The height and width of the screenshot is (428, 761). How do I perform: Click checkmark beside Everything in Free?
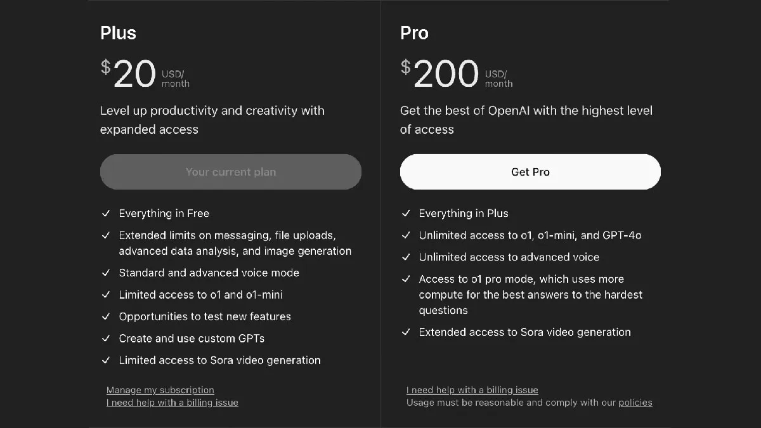(106, 213)
